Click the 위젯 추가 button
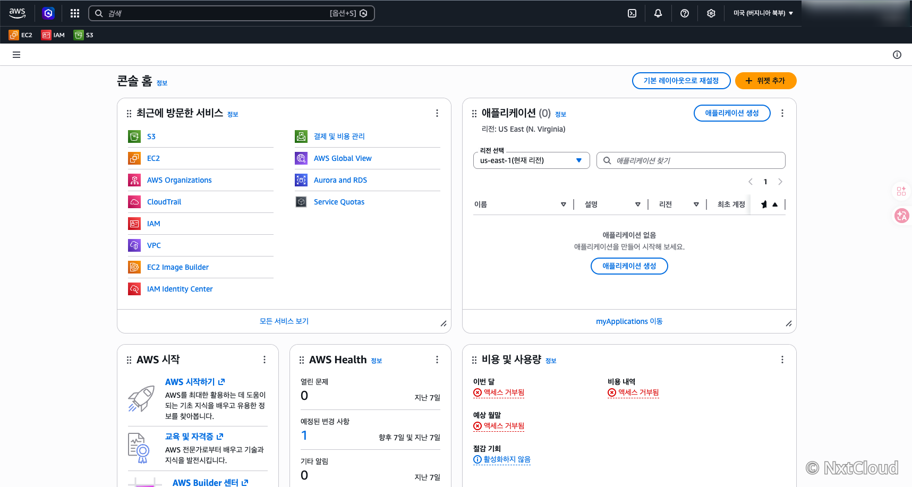The height and width of the screenshot is (487, 912). coord(766,81)
